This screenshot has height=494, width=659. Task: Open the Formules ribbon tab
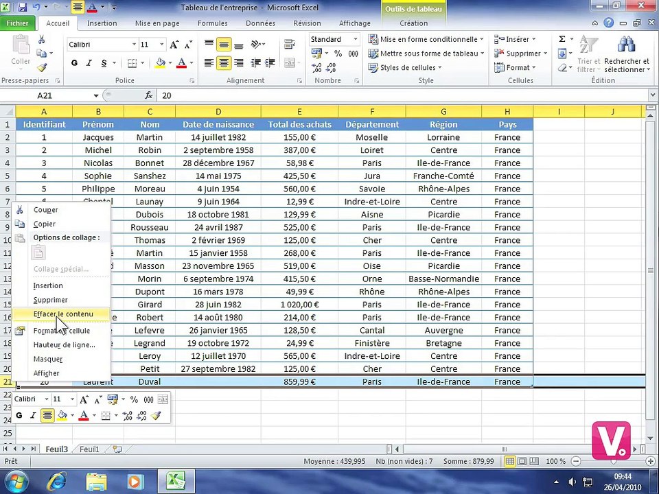click(x=212, y=23)
